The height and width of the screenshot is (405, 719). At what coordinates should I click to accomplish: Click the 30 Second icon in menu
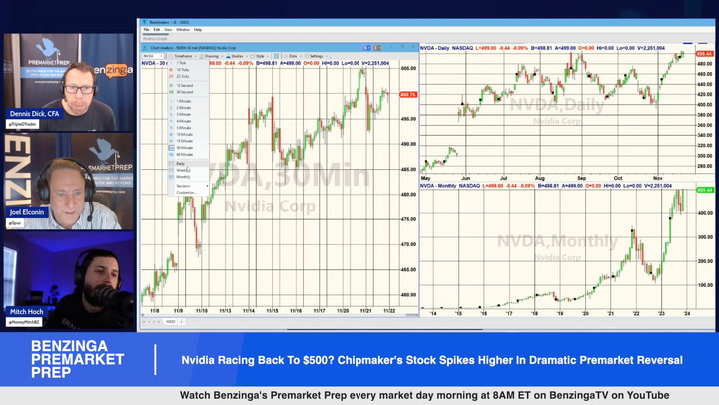(172, 92)
